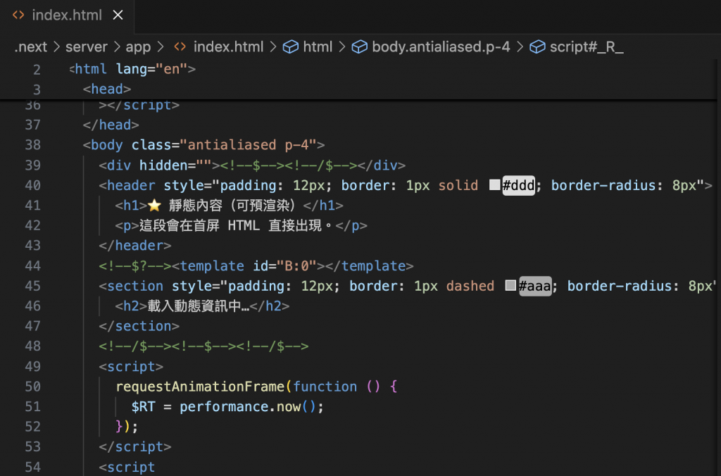Click html symbol in breadcrumb

[318, 46]
